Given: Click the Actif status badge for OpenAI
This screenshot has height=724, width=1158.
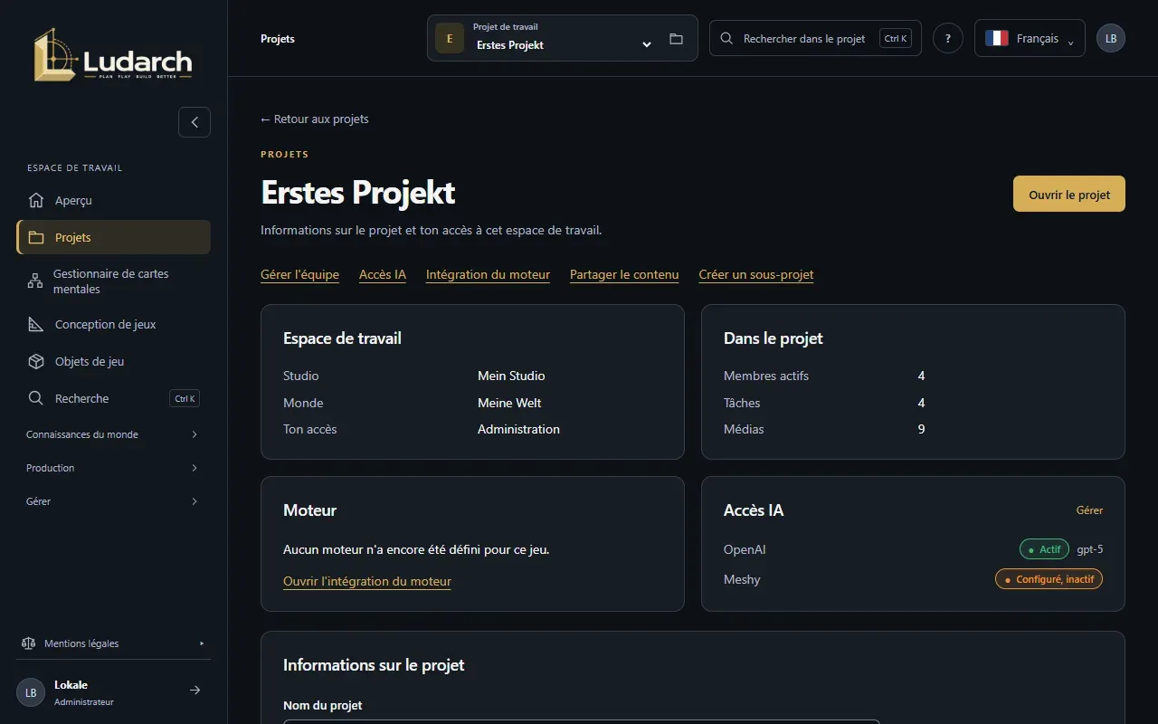Looking at the screenshot, I should tap(1044, 549).
